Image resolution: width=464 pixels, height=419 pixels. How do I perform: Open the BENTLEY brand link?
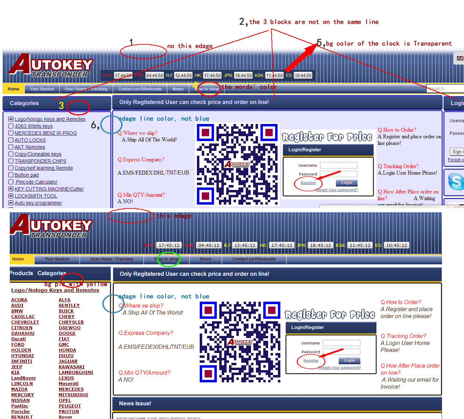(x=69, y=306)
